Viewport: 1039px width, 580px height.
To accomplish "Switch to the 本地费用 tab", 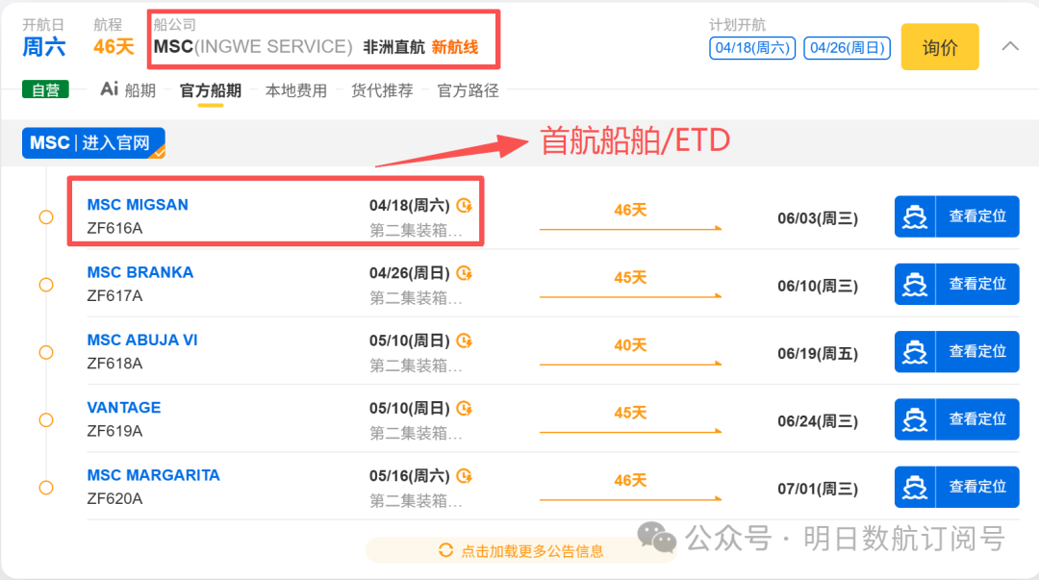I will coord(296,90).
